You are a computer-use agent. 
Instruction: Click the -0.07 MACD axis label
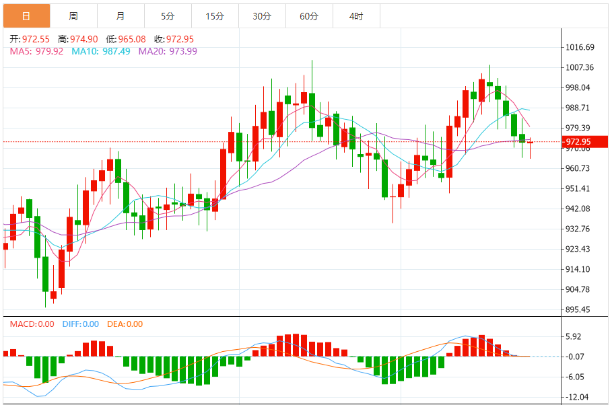575,357
